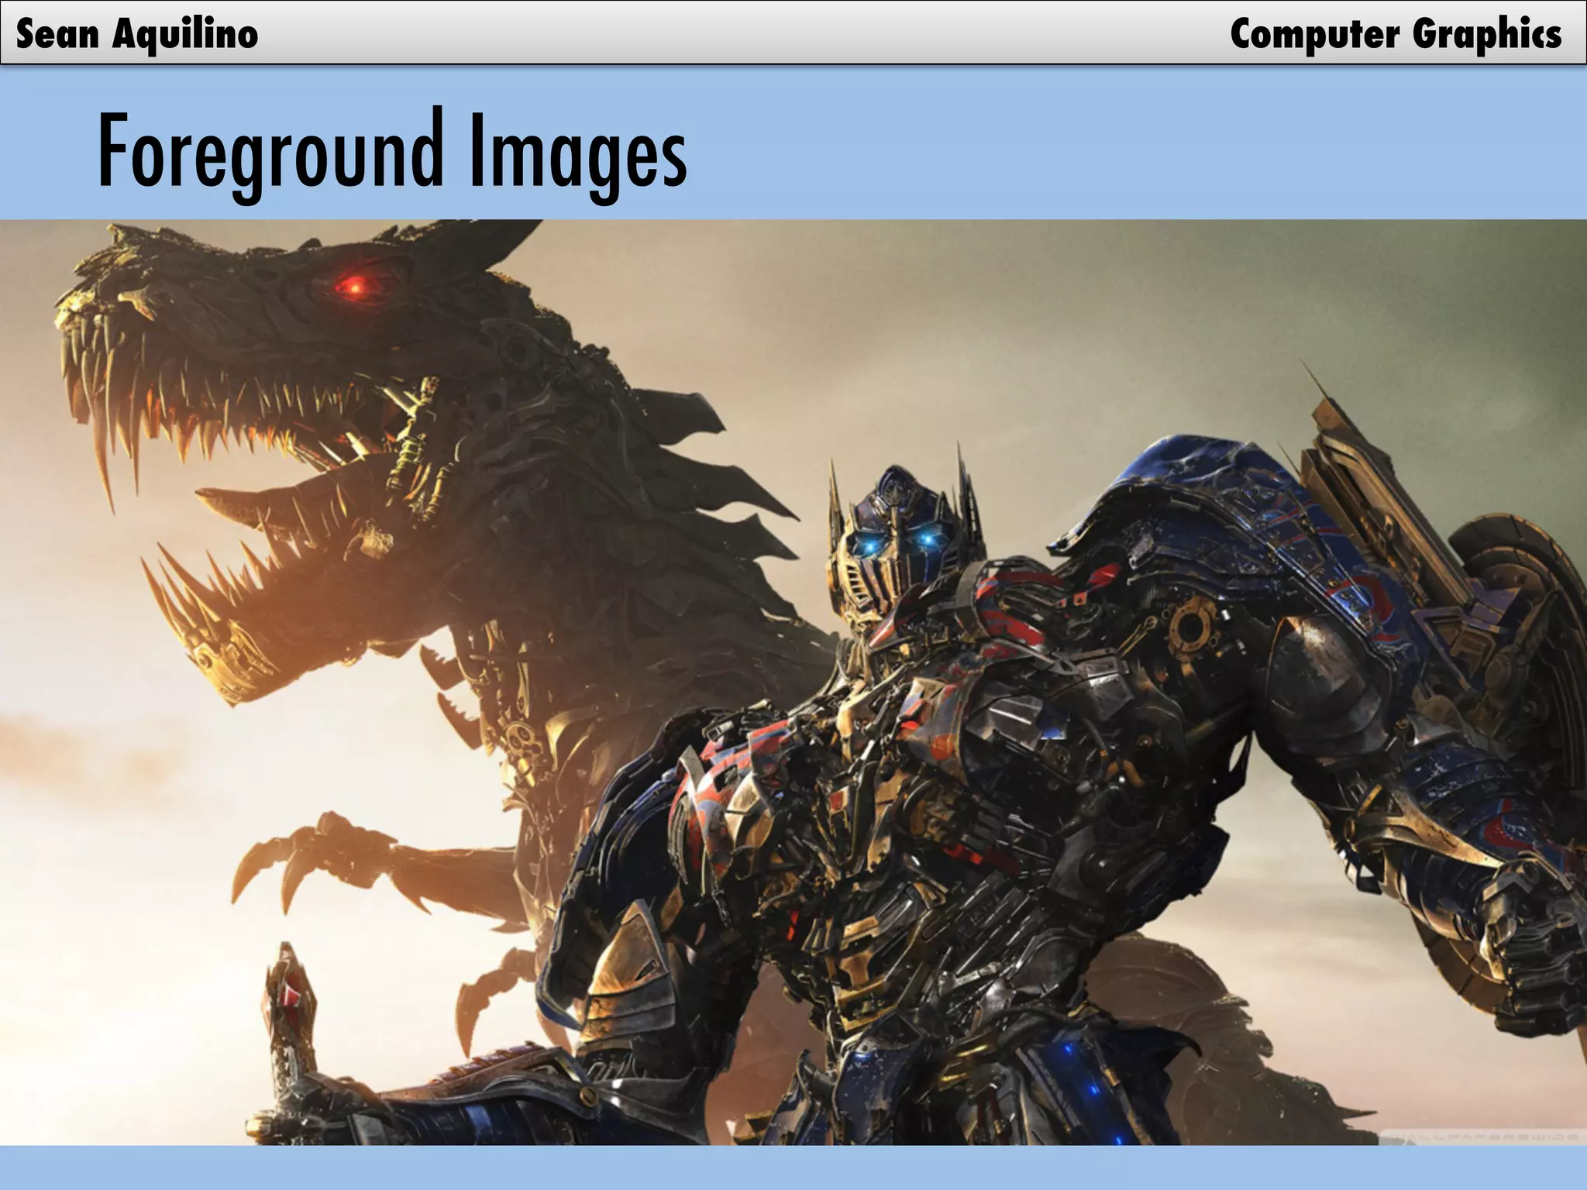Viewport: 1587px width, 1190px height.
Task: Click the 'Computer Graphics' header text
Action: tap(1396, 34)
